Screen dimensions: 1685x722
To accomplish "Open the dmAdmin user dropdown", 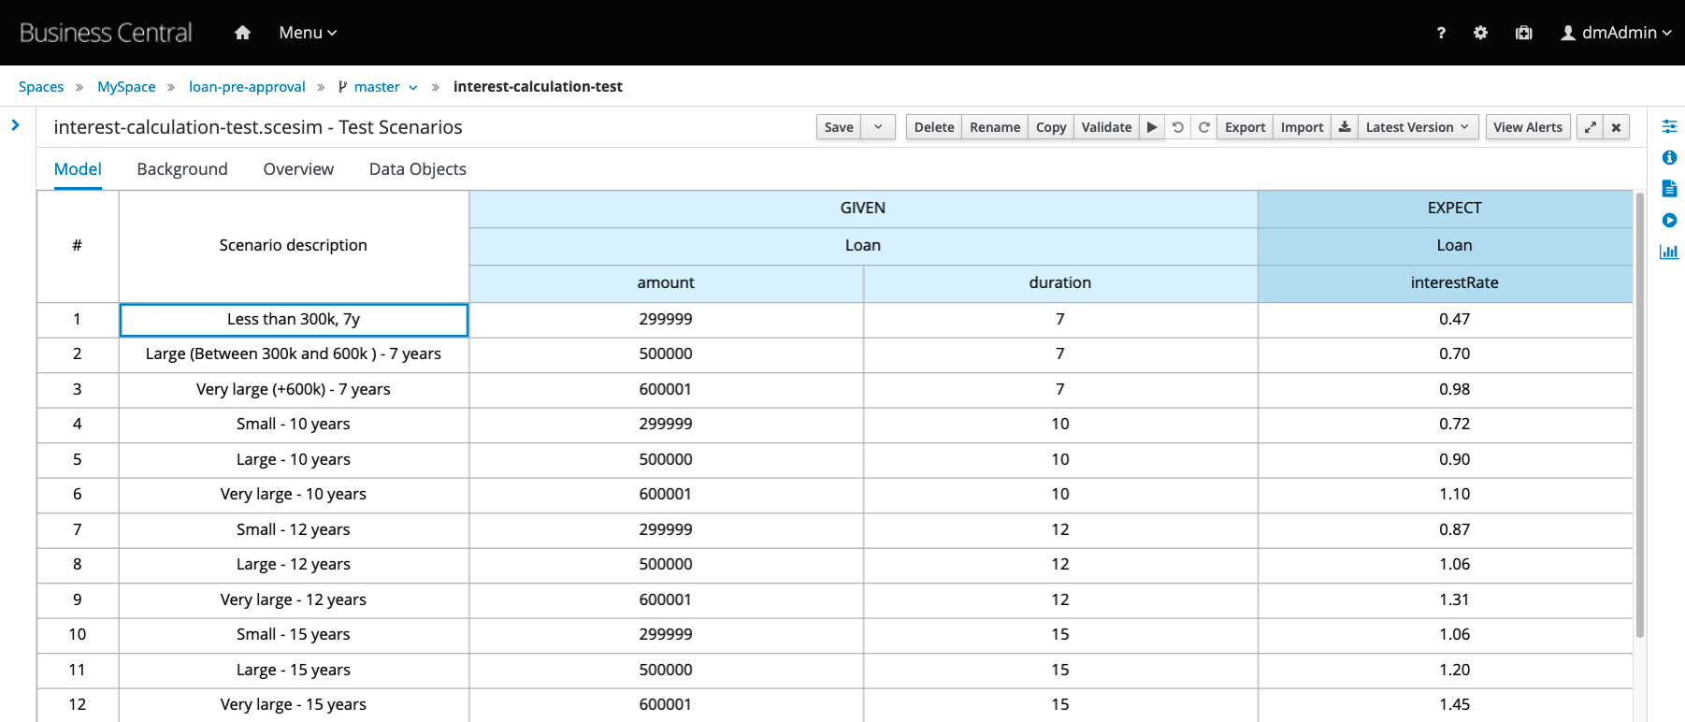I will click(1616, 33).
